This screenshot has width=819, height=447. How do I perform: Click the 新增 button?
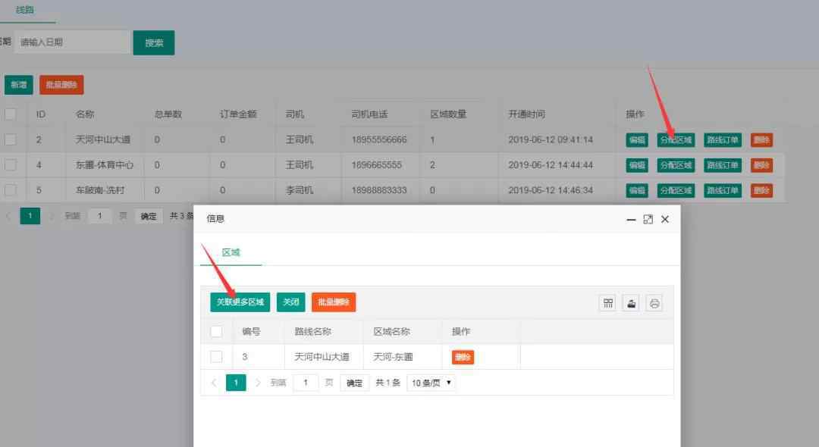[x=19, y=85]
